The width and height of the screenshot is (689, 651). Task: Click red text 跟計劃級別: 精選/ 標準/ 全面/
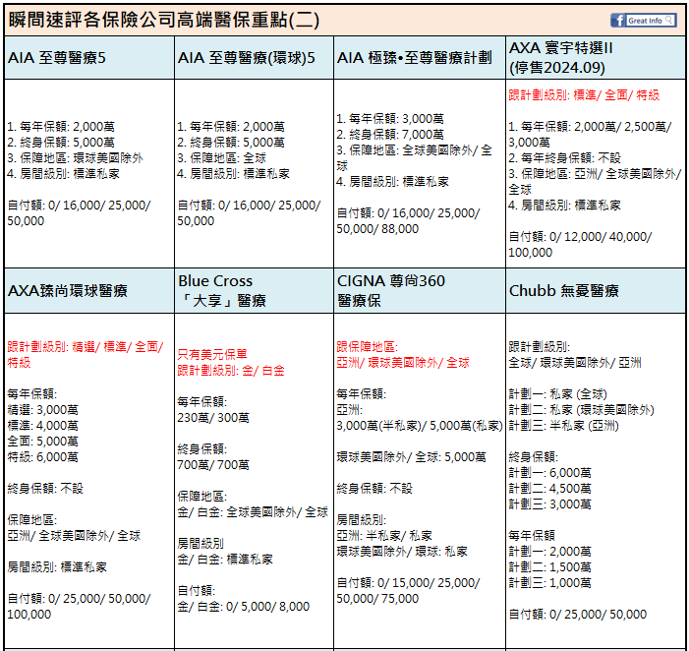86,347
